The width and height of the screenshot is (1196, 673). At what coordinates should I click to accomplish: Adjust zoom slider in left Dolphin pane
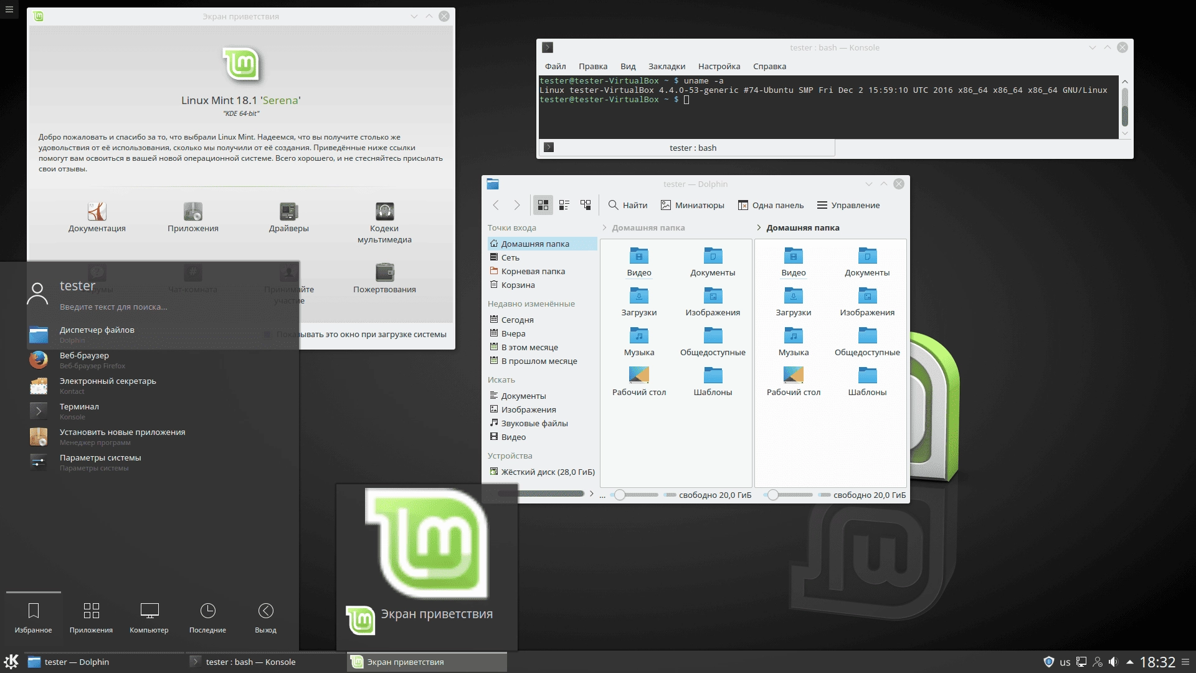point(635,495)
